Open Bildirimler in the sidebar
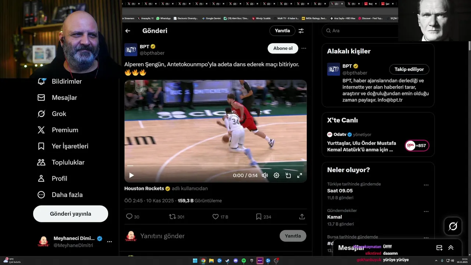Screen dimensions: 471x265 pos(60,81)
